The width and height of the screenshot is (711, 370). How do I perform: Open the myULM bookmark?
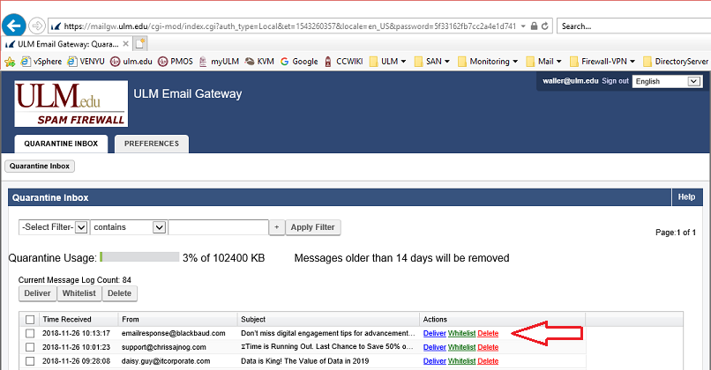pos(219,61)
